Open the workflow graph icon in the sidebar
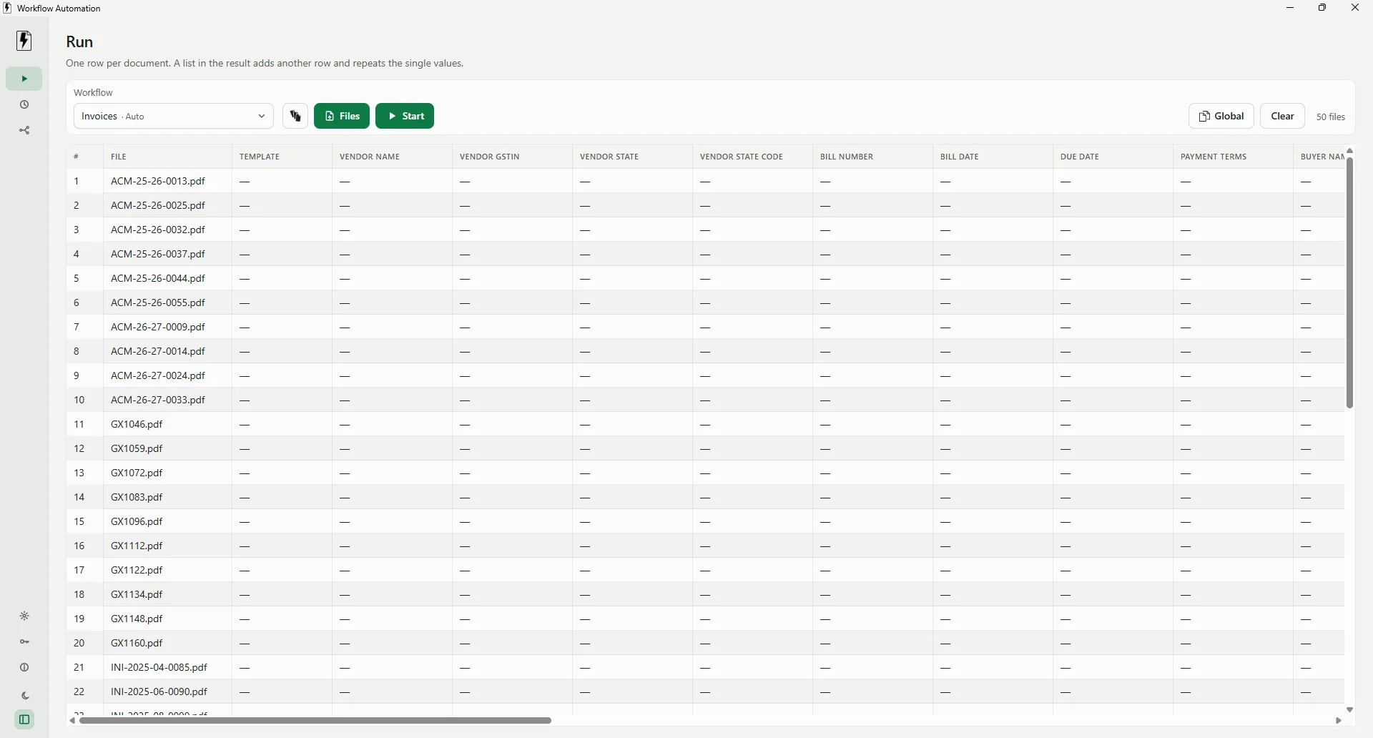The height and width of the screenshot is (738, 1373). (24, 131)
